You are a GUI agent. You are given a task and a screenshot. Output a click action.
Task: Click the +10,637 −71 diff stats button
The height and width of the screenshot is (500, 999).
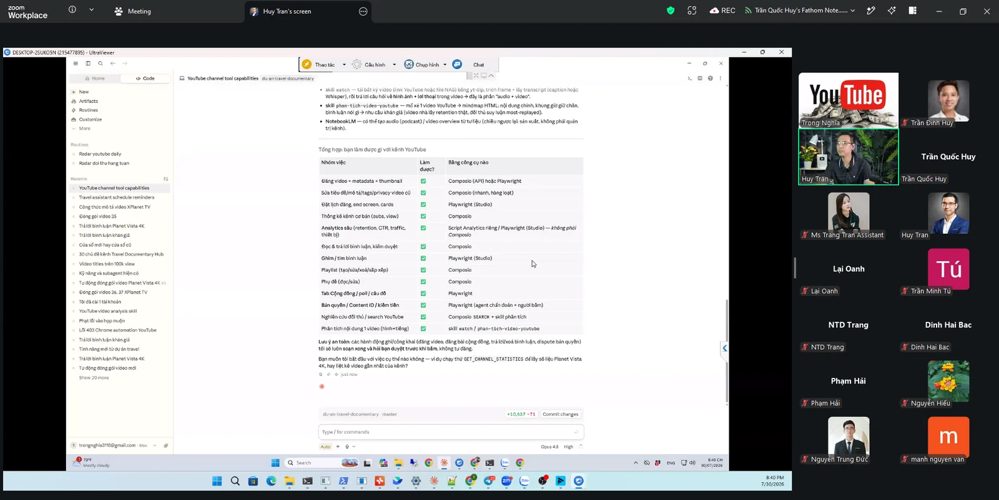[x=521, y=414]
